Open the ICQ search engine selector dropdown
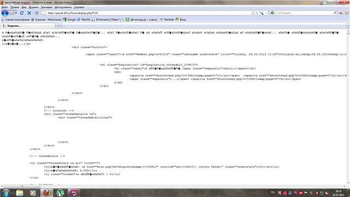Viewport: 350px width, 197px height. 273,13
